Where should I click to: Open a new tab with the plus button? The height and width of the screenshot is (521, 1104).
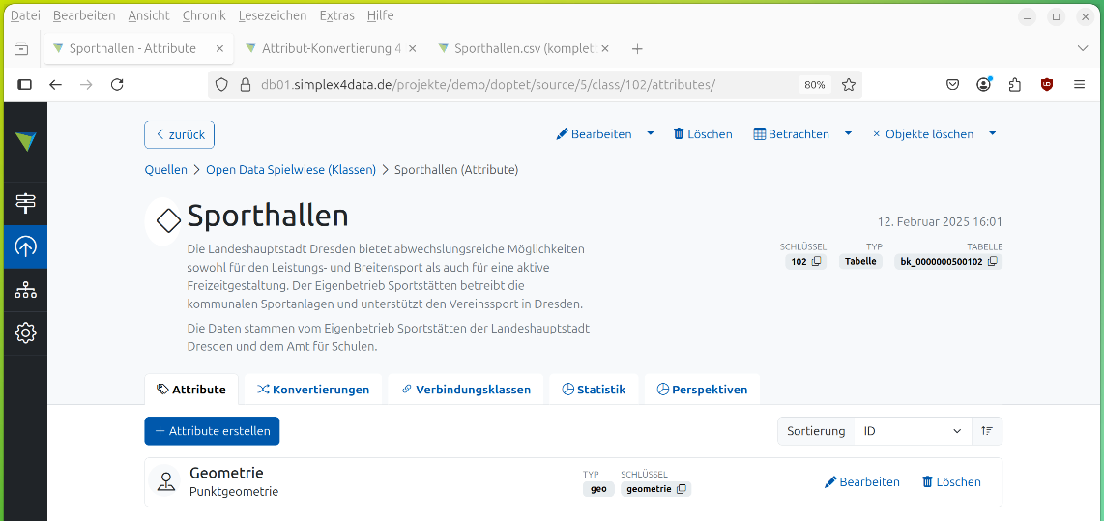[637, 48]
